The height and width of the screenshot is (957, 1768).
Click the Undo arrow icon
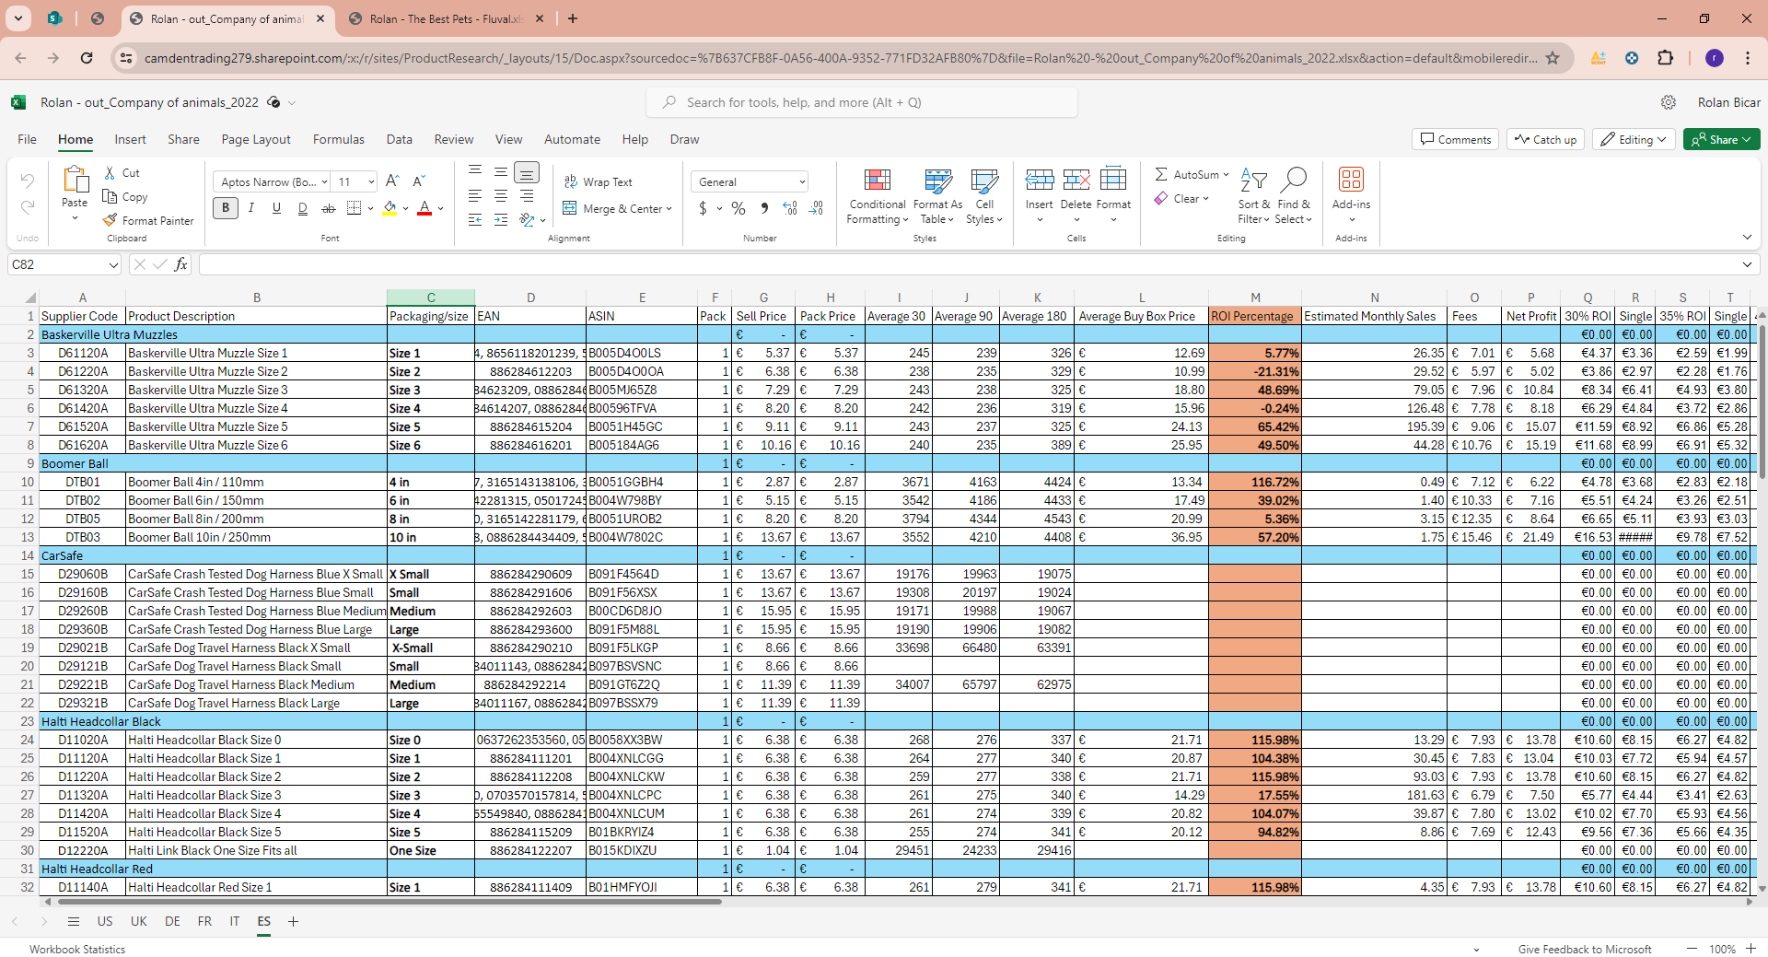pos(28,181)
